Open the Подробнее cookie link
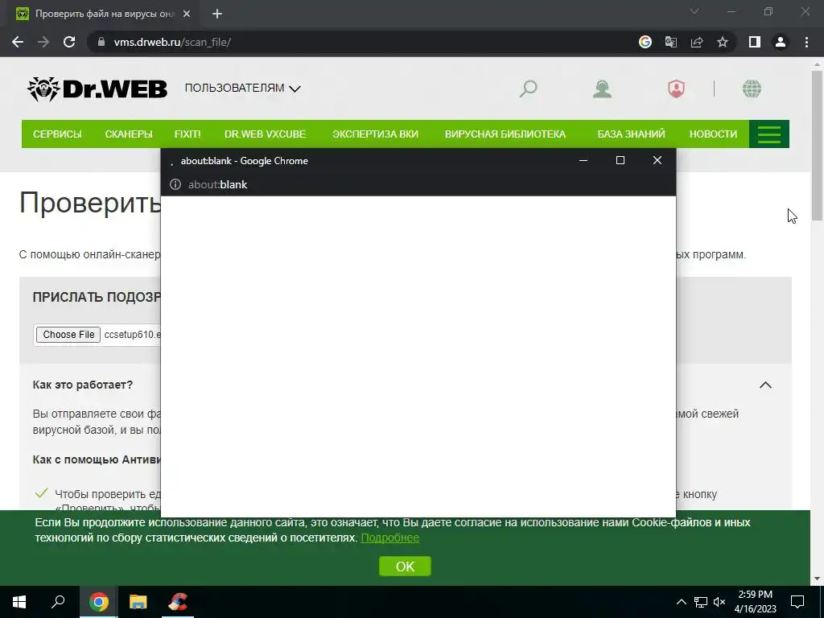This screenshot has height=618, width=824. coord(390,538)
